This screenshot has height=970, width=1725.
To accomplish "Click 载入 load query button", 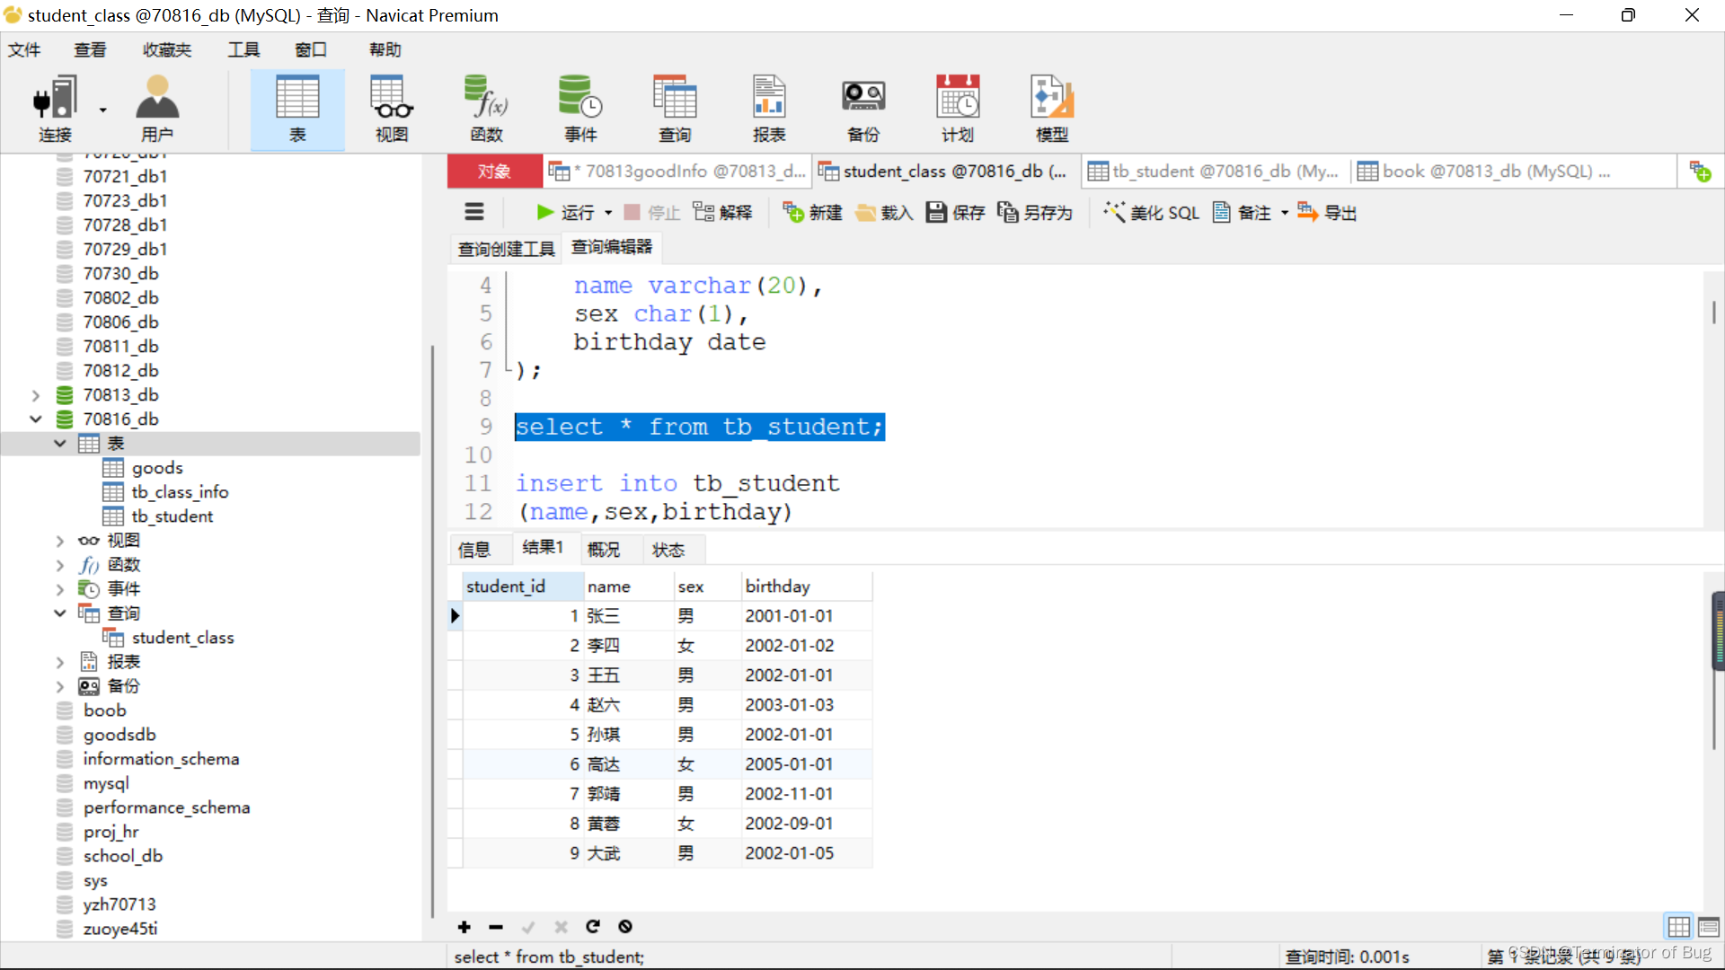I will coord(884,212).
